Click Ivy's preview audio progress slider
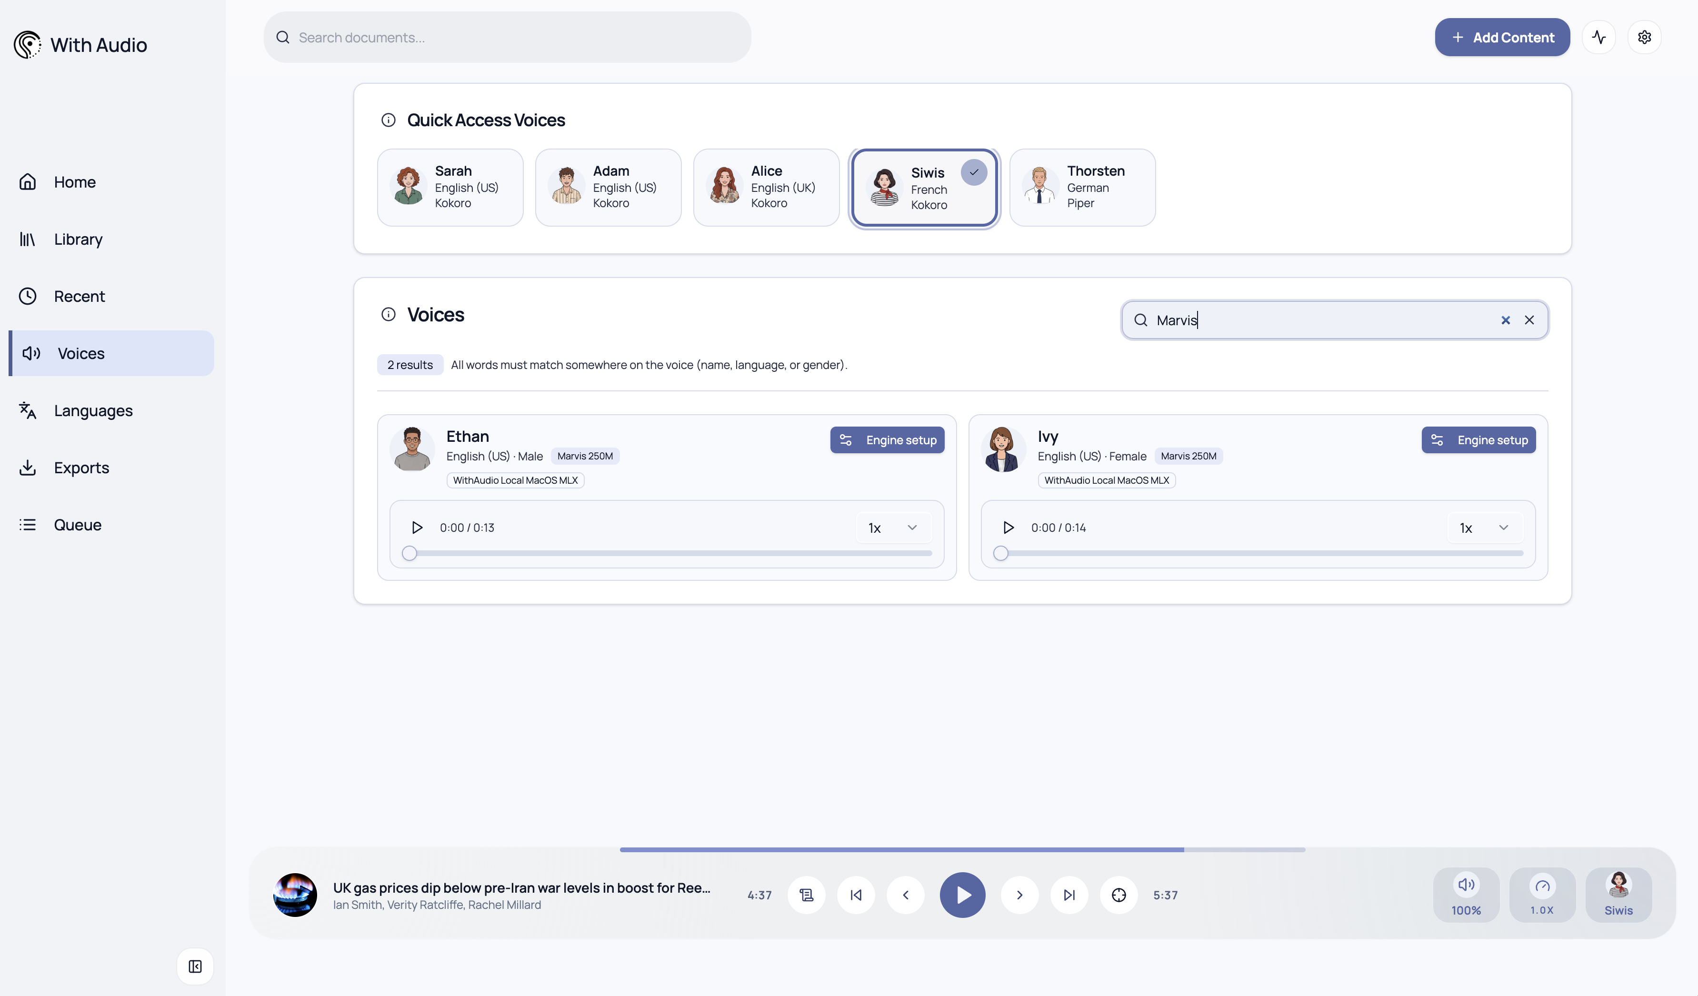 [x=1261, y=553]
